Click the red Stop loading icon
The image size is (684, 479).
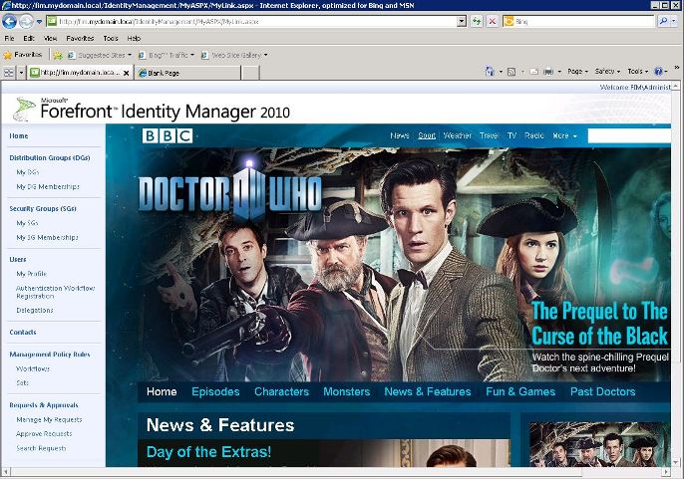[x=493, y=21]
